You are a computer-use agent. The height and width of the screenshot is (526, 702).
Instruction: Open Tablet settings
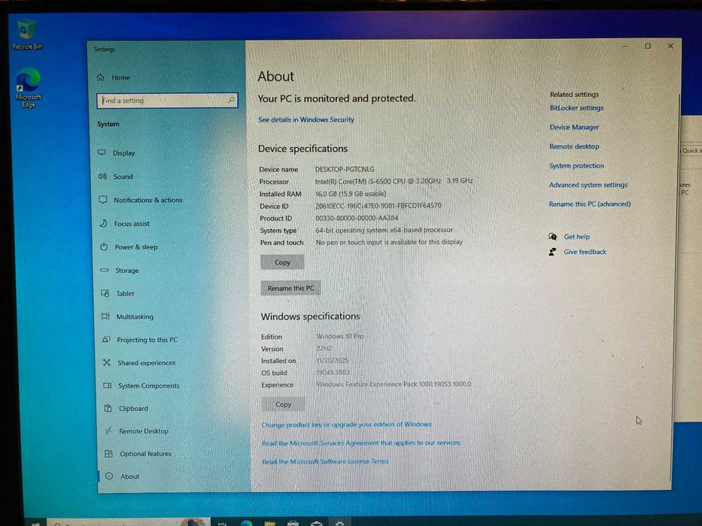coord(117,294)
